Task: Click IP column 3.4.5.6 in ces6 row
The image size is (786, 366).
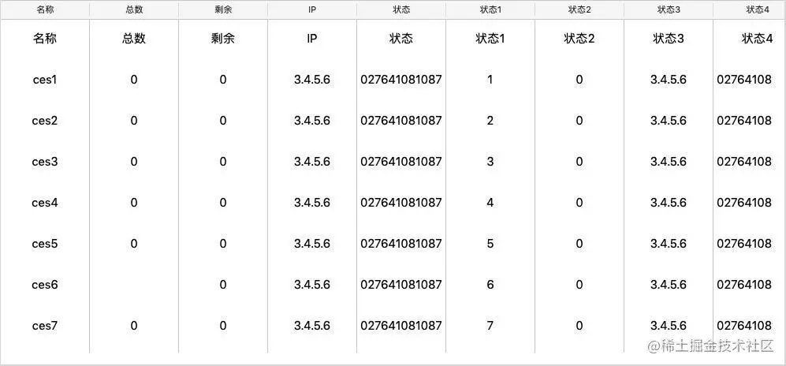Action: click(311, 285)
